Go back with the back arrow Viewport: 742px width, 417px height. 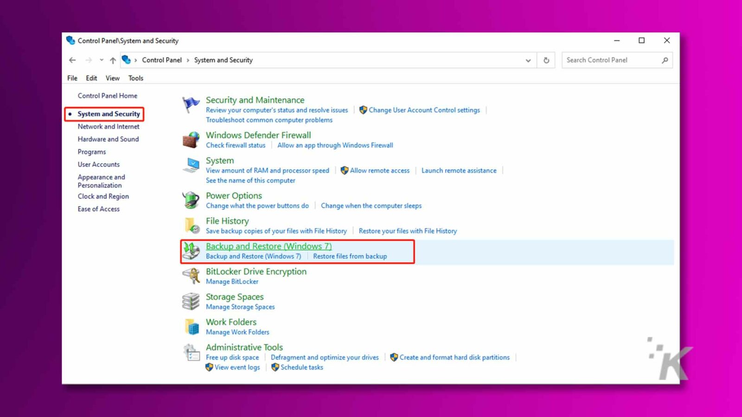click(x=72, y=60)
